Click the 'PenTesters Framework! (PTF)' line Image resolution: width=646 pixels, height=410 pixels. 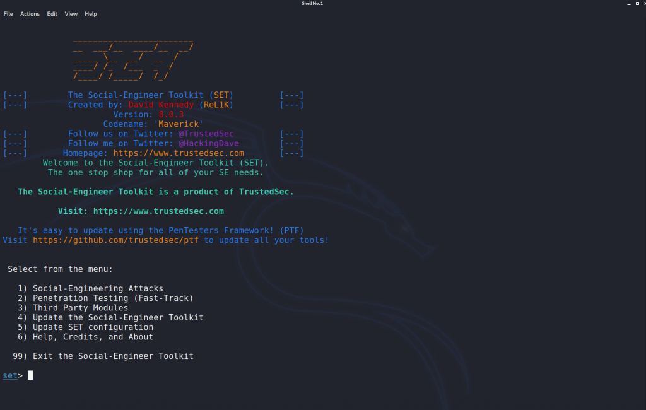(x=161, y=230)
